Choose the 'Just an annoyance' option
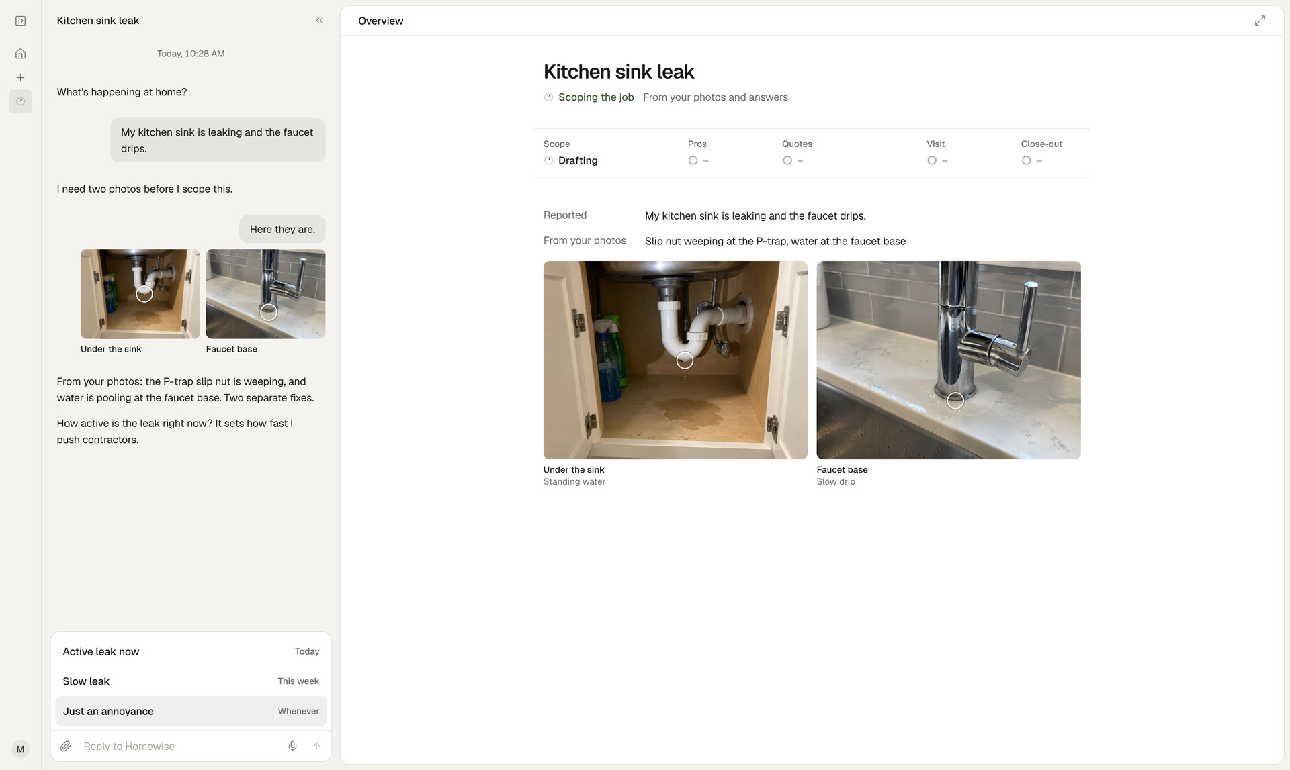 pos(191,711)
